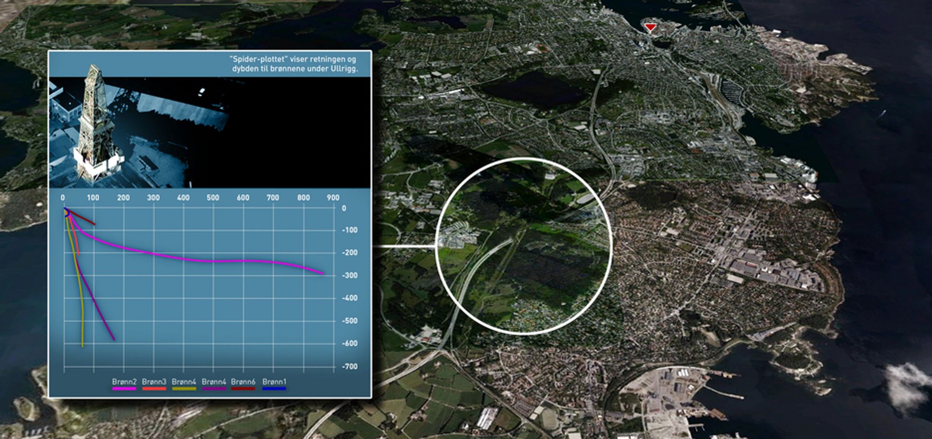Click the dark red Brønn6 legend swatch
The width and height of the screenshot is (932, 439).
click(x=243, y=388)
